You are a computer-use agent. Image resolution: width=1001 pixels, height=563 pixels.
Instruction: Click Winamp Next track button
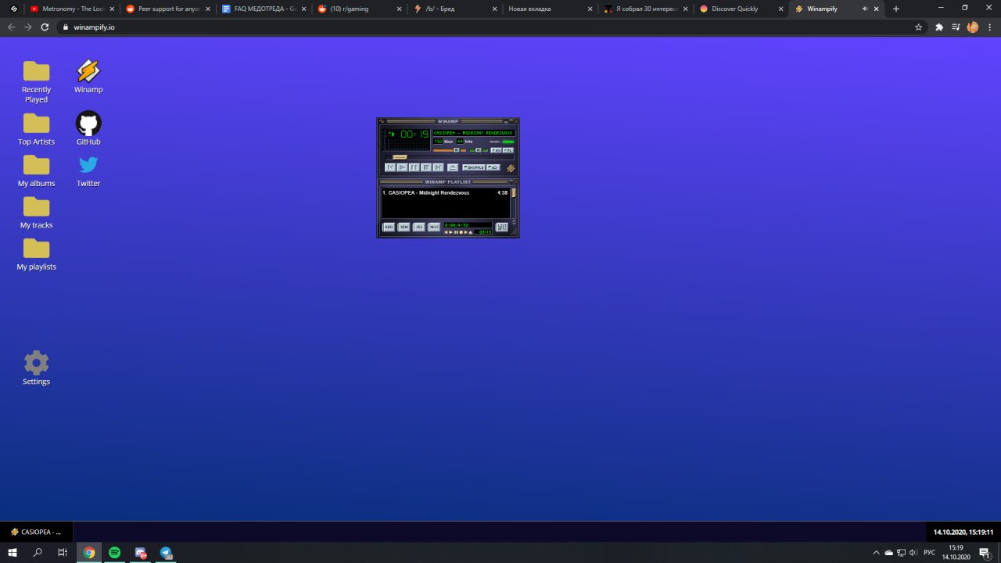pyautogui.click(x=438, y=167)
